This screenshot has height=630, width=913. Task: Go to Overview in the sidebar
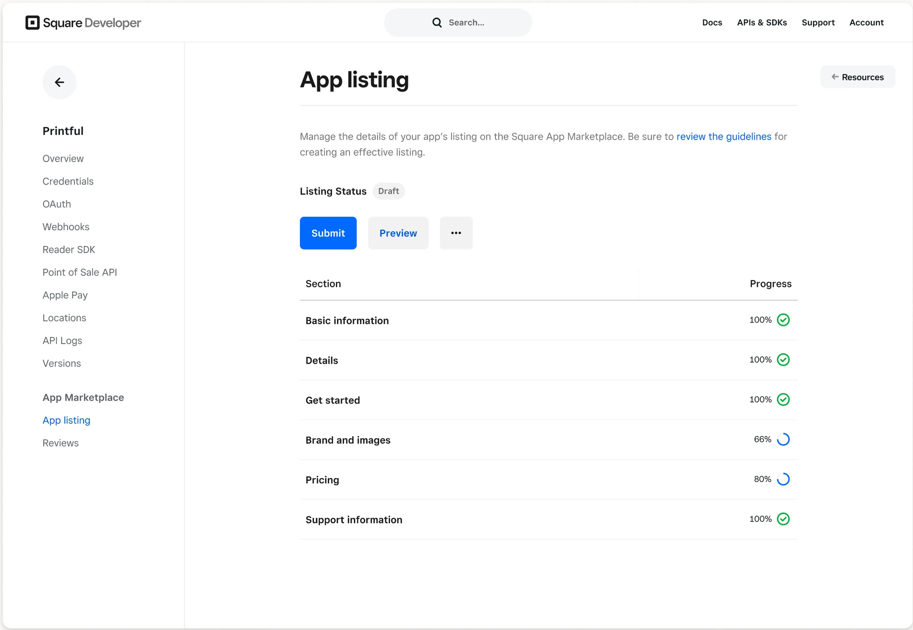63,159
